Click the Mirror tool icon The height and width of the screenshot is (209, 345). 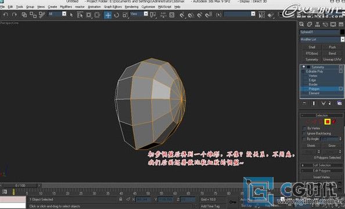pos(261,15)
